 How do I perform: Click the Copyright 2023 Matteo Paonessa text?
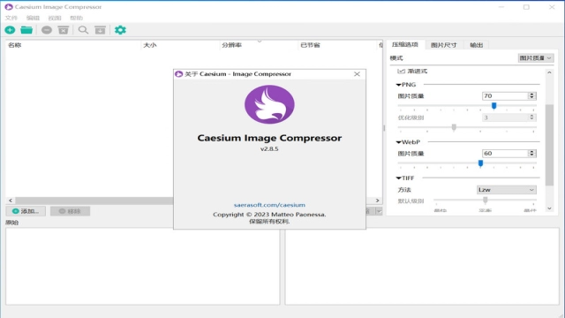(269, 215)
